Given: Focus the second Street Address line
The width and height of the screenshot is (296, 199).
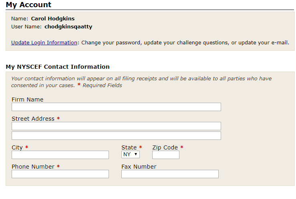Looking at the screenshot, I should pos(116,136).
